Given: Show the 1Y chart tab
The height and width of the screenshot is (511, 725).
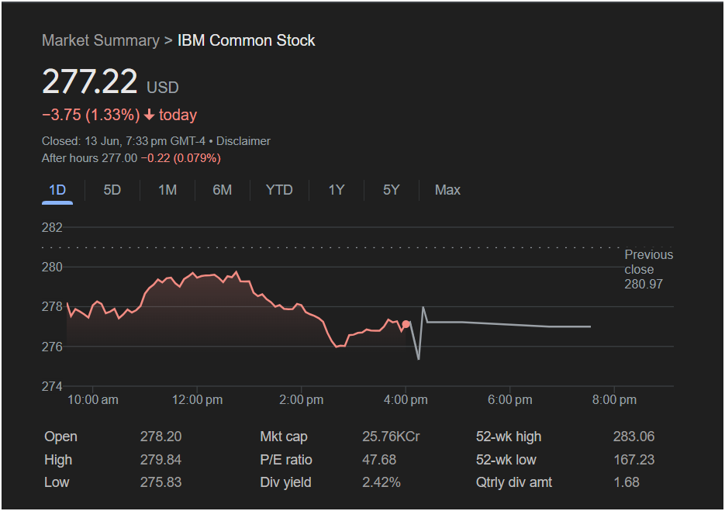Looking at the screenshot, I should [x=337, y=190].
